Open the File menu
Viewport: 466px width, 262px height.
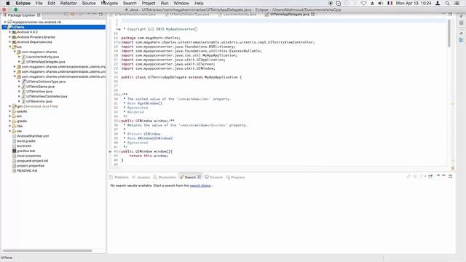[39, 3]
